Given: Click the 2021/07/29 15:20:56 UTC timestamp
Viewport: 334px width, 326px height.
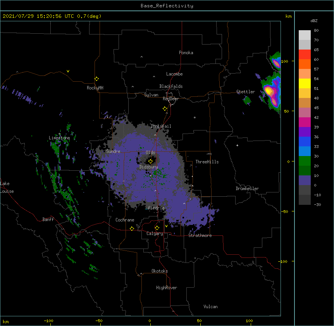Looking at the screenshot, I should [x=38, y=16].
